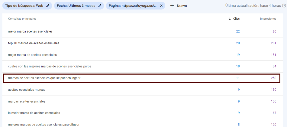
Task: Edit the search type filter pencil icon
Action: 48,6
